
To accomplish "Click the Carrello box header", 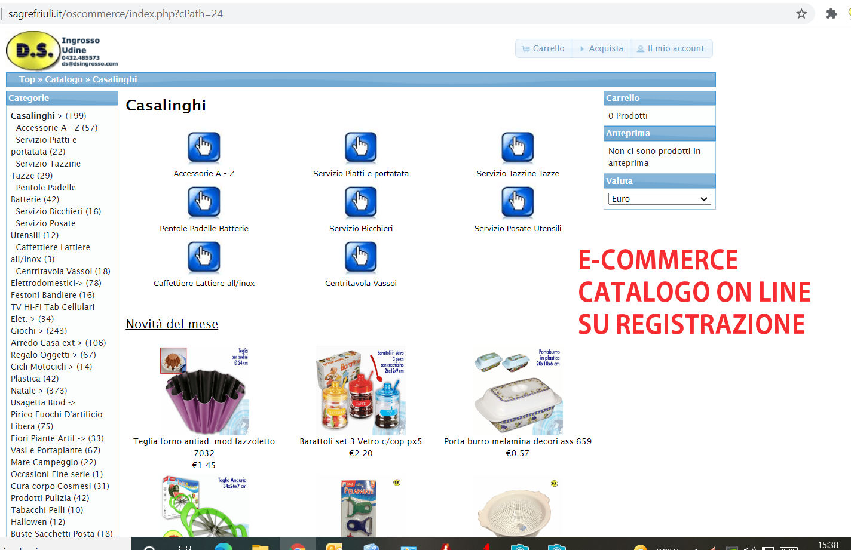I will click(660, 98).
